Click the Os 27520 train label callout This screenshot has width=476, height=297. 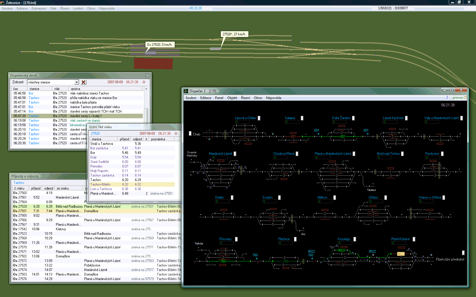(x=160, y=45)
